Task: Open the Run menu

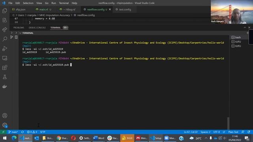Action: (54, 3)
